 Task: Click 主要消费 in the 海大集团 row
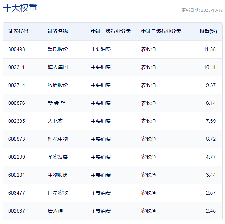pyautogui.click(x=101, y=67)
